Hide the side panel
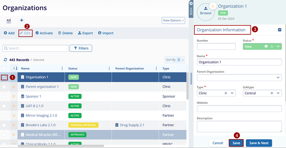286x148 pixels. coord(191,9)
